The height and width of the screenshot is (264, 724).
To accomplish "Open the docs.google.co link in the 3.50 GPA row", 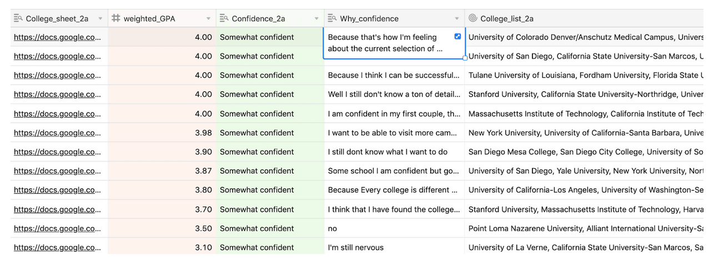I will click(57, 229).
